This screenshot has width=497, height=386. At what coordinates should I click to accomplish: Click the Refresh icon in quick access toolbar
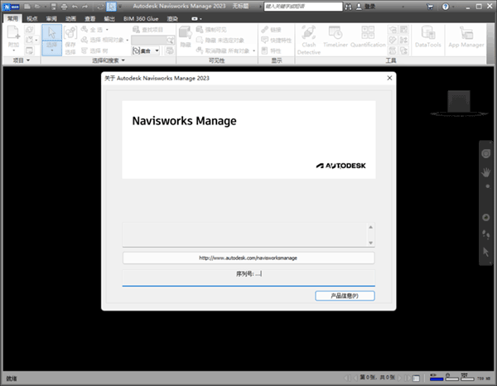point(100,7)
